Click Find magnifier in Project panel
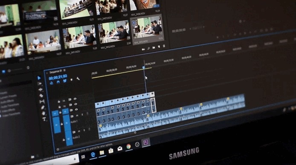This screenshot has height=165, width=296. click(x=148, y=48)
